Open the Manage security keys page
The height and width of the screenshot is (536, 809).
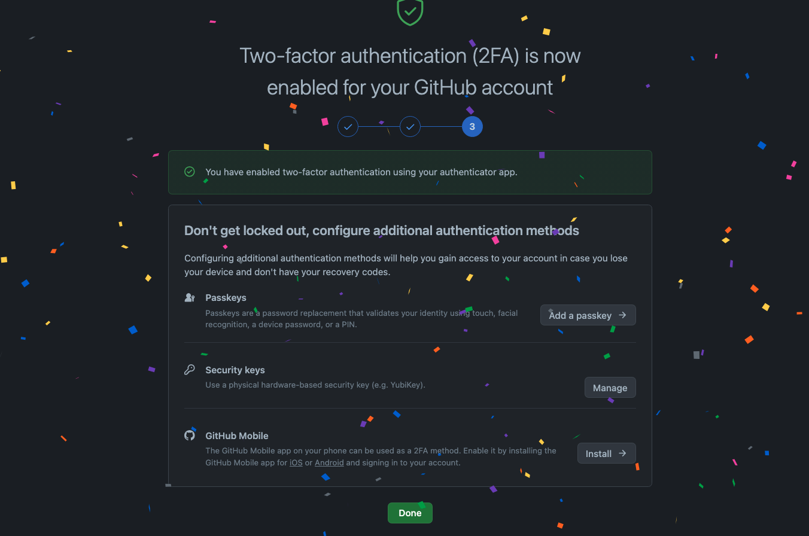[610, 387]
